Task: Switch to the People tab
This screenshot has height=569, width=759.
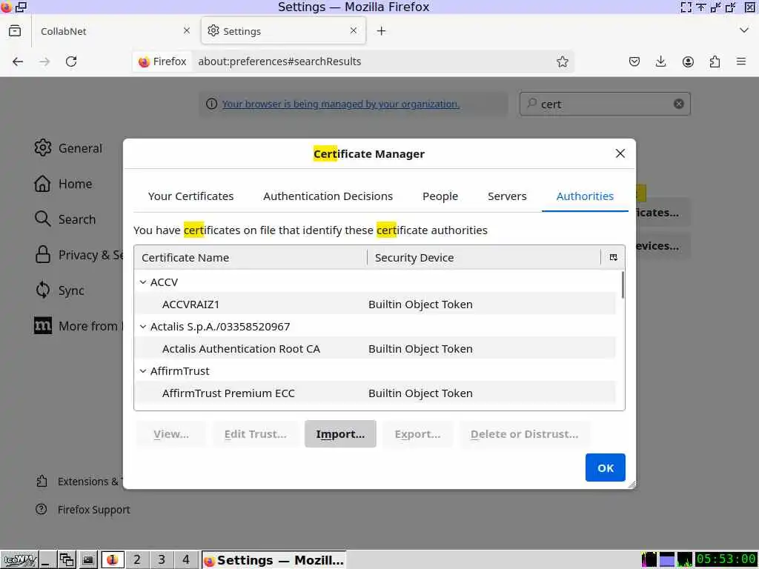Action: click(440, 196)
